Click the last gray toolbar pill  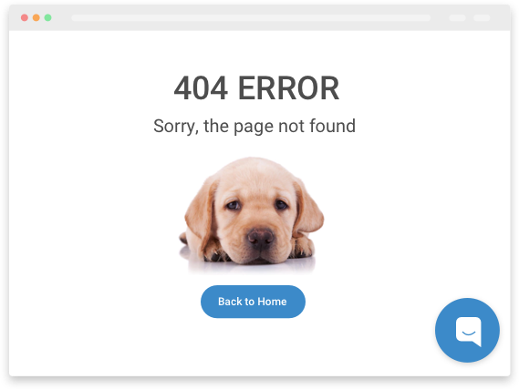pyautogui.click(x=482, y=18)
